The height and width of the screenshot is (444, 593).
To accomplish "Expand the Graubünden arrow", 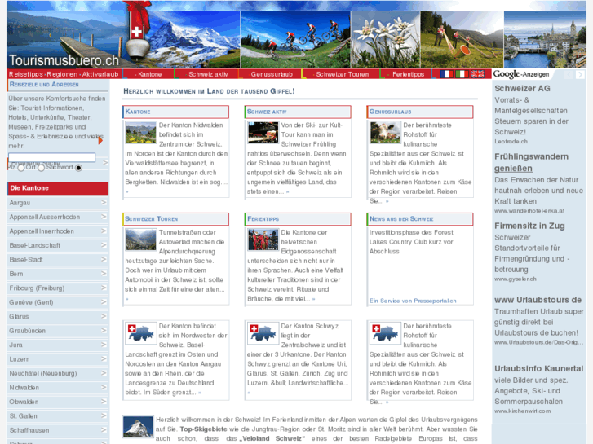I will point(104,331).
